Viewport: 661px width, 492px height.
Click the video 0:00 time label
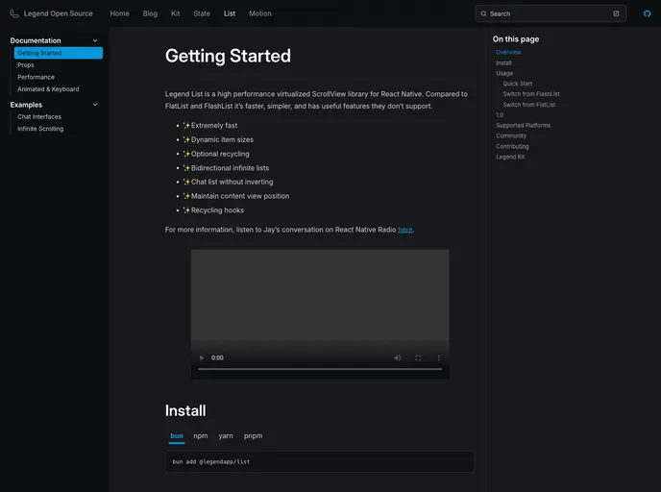(x=217, y=357)
